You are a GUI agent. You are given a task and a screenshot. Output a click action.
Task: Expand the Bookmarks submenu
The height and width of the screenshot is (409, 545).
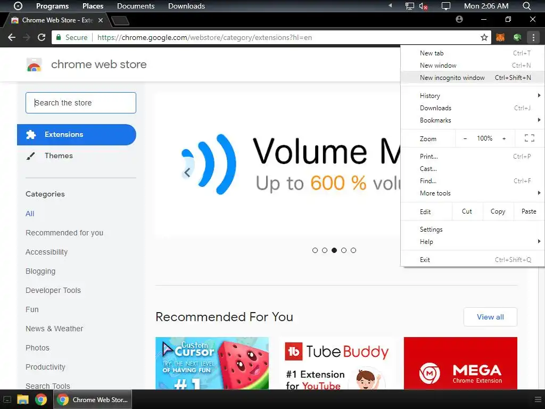473,120
